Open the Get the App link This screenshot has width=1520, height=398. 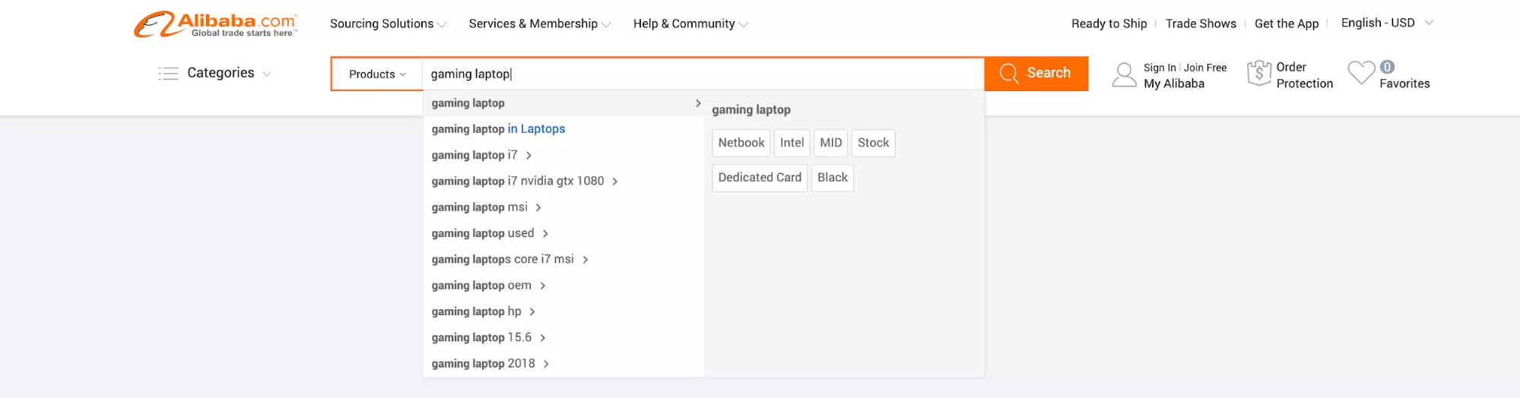tap(1287, 24)
